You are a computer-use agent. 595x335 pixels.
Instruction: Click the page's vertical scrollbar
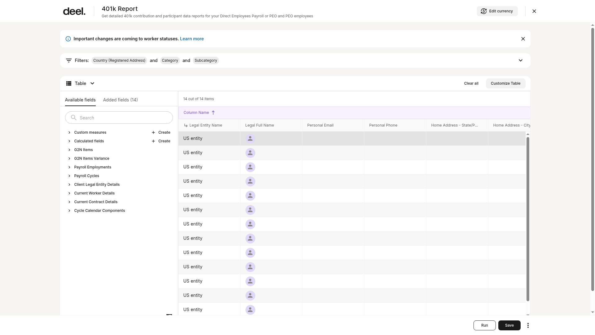coord(593,159)
